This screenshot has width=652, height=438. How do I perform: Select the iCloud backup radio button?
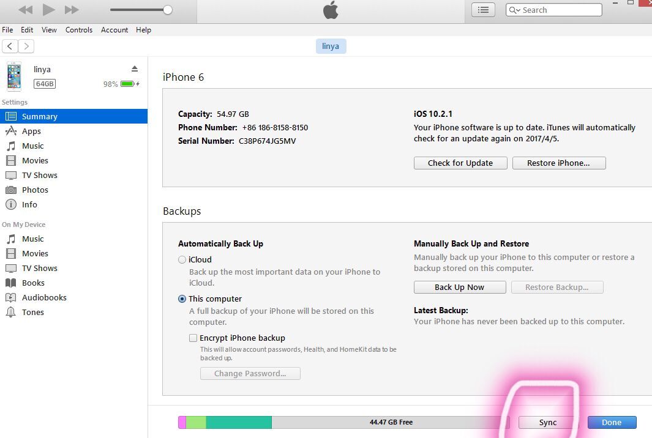point(182,259)
